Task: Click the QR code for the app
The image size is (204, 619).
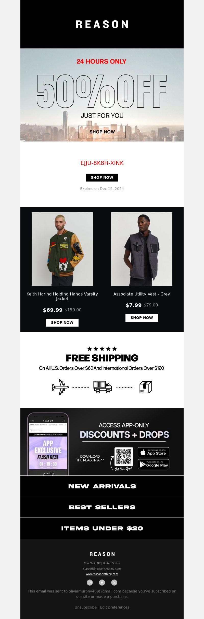Action: pos(124,456)
